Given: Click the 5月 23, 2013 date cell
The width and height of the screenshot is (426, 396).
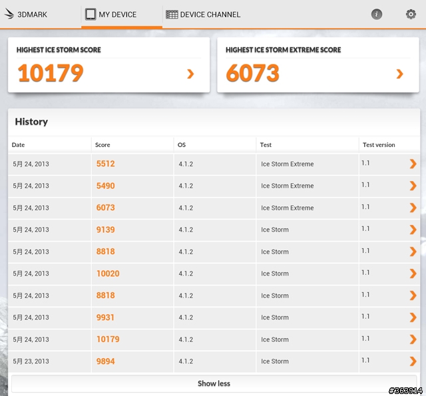Looking at the screenshot, I should [31, 361].
